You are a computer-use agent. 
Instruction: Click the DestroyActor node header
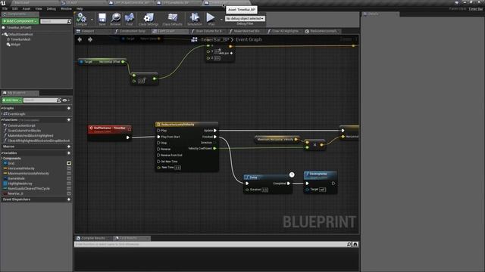coord(321,175)
